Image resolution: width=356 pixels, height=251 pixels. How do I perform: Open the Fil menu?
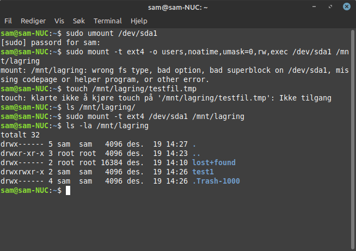(8, 21)
